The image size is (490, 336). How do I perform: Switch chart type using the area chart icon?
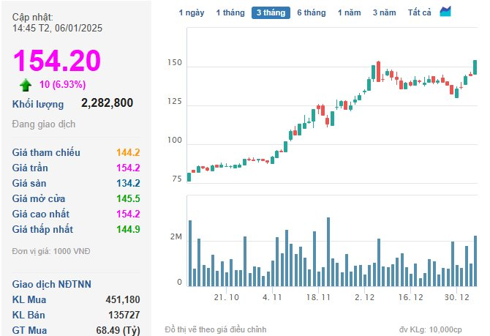pyautogui.click(x=445, y=12)
